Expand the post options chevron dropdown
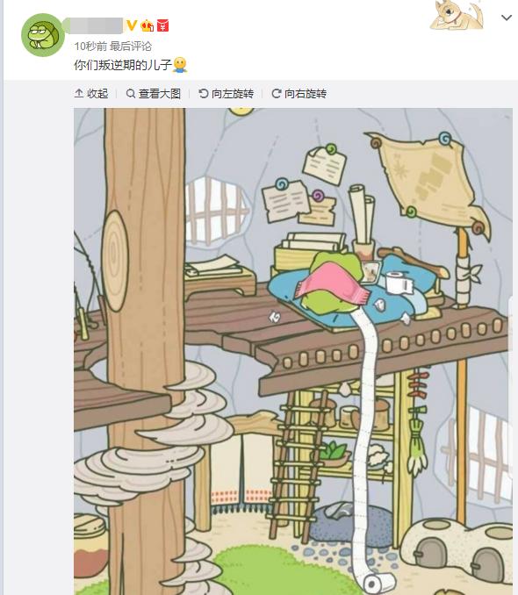Screen dimensions: 518x595 (507, 18)
